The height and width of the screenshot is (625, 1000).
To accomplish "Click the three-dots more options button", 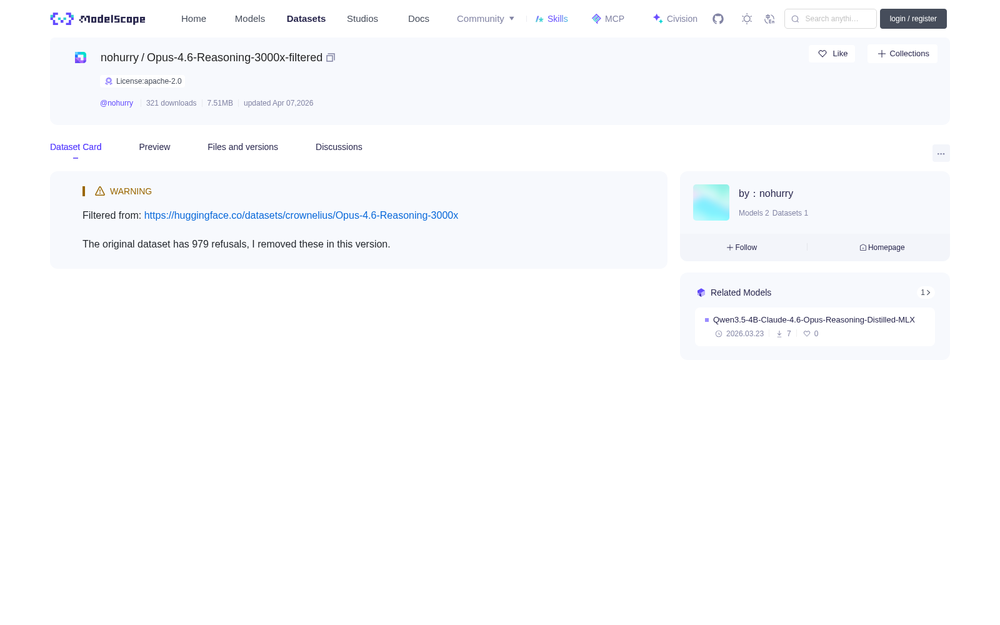I will (941, 154).
